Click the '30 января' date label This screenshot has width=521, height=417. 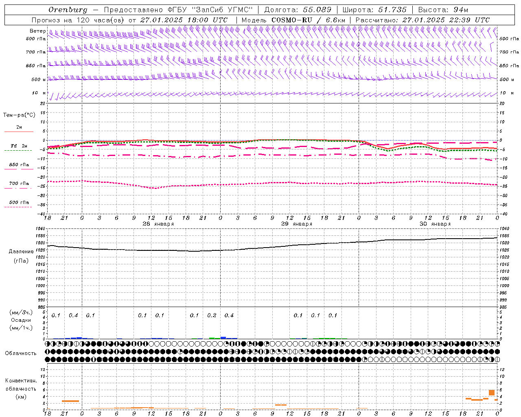point(435,224)
